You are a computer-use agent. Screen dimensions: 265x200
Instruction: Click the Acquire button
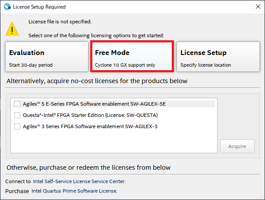point(237,146)
